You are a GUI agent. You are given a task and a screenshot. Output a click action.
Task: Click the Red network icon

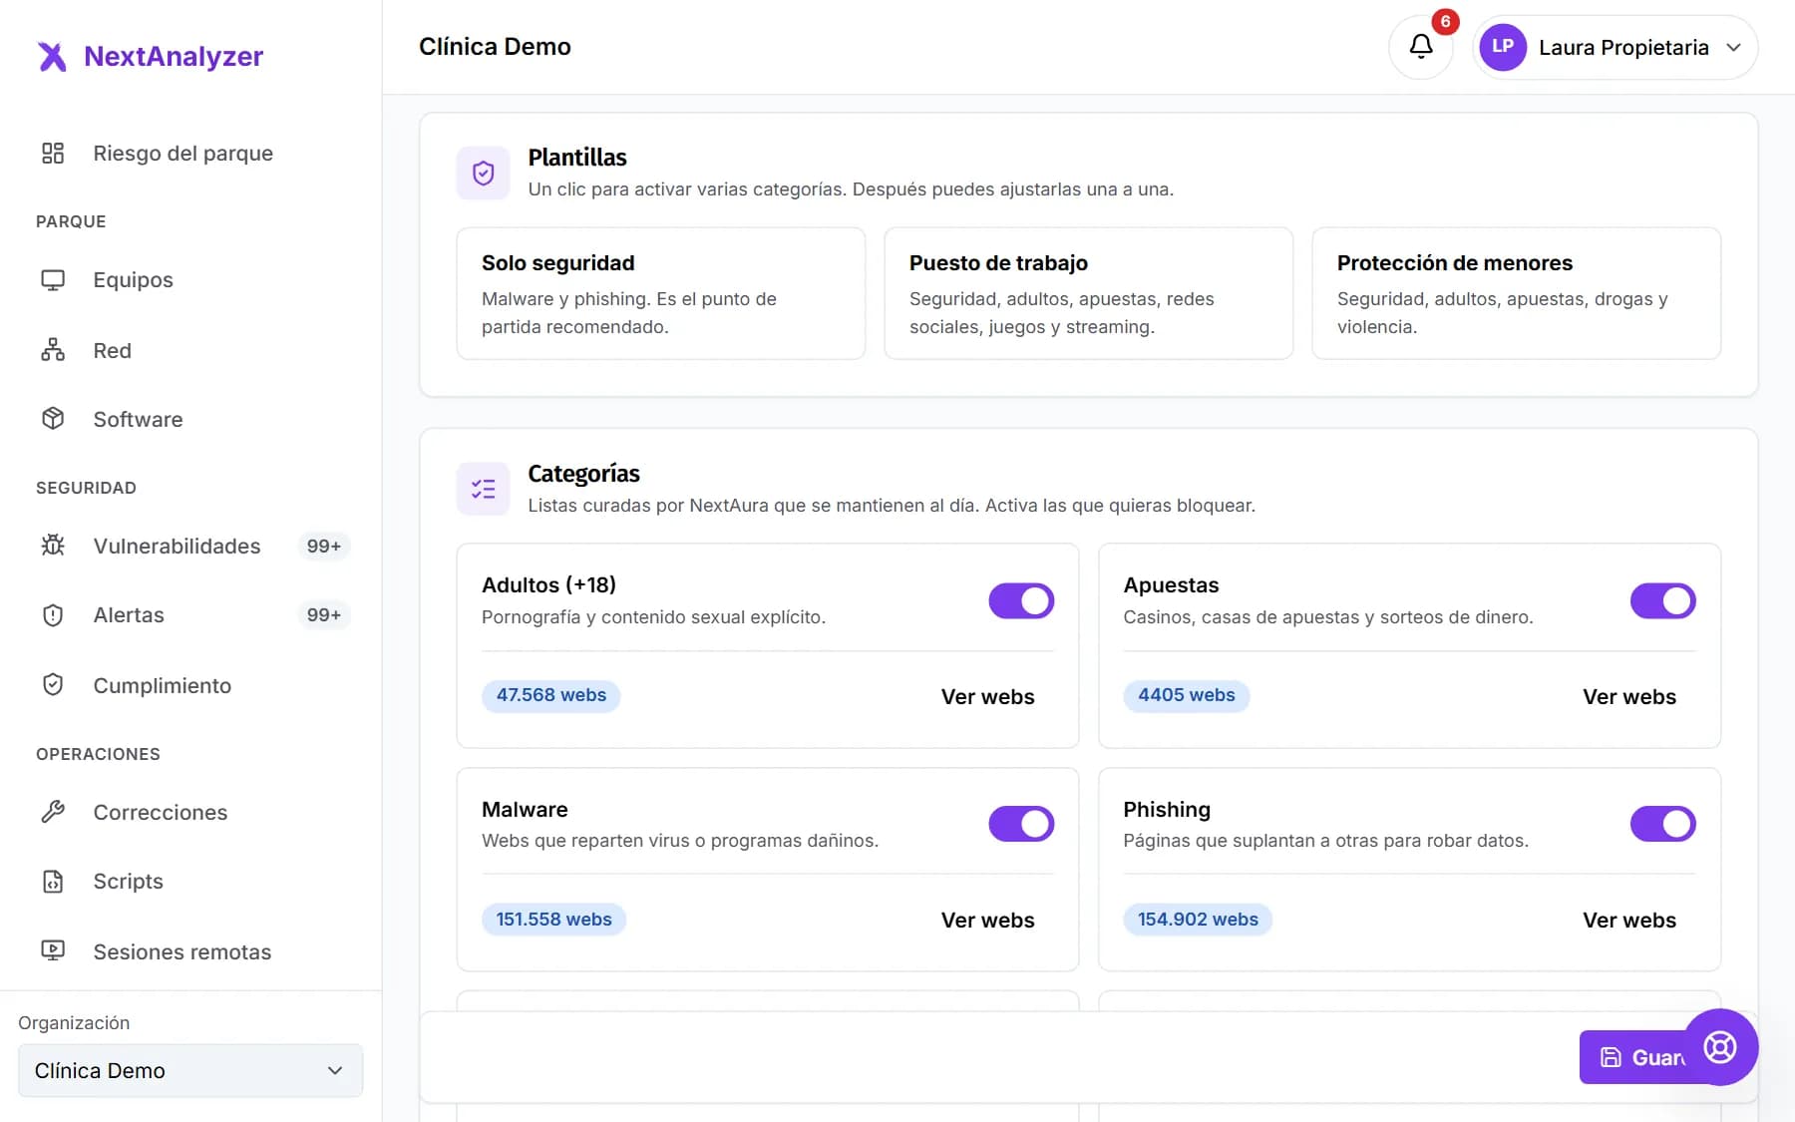coord(53,350)
